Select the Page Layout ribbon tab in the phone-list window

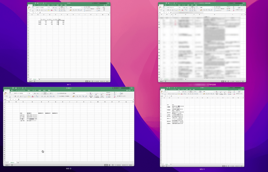pos(20,90)
